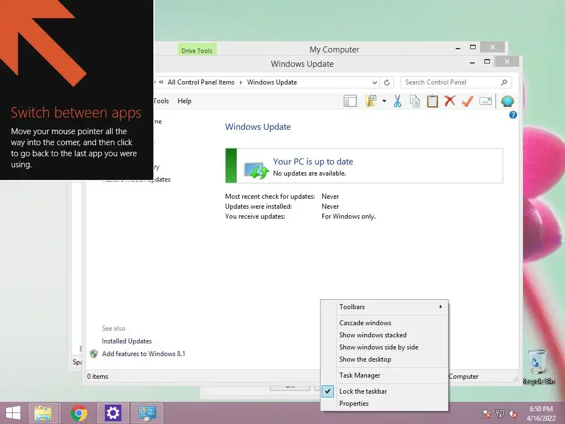The image size is (565, 424).
Task: Click the muted volume tray icon
Action: click(513, 414)
